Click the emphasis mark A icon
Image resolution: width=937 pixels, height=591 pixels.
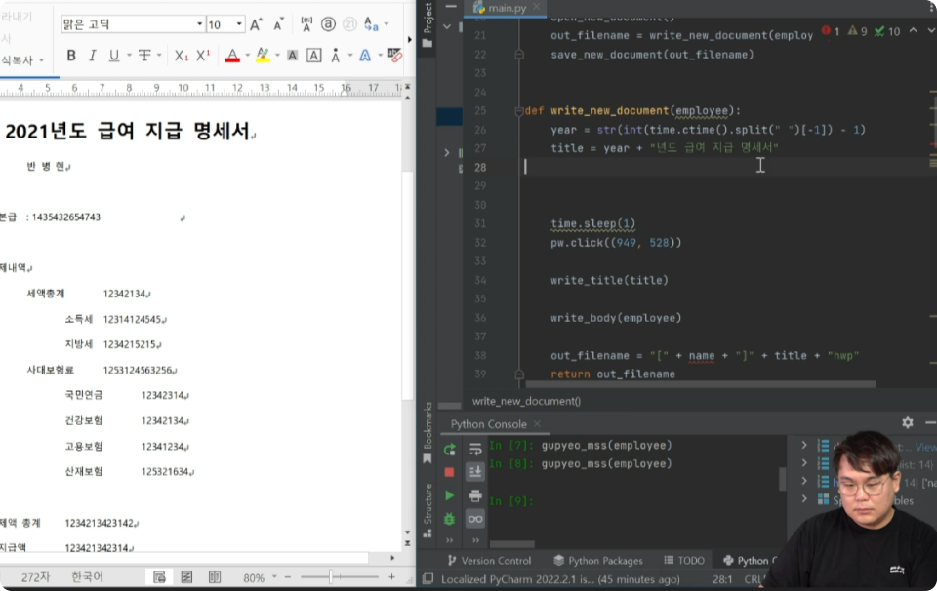pyautogui.click(x=335, y=56)
